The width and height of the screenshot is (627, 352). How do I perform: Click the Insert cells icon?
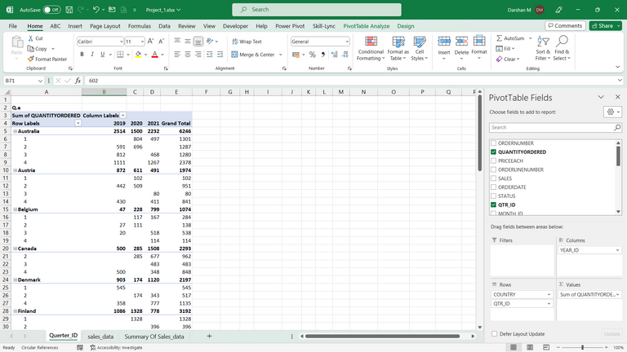[444, 41]
